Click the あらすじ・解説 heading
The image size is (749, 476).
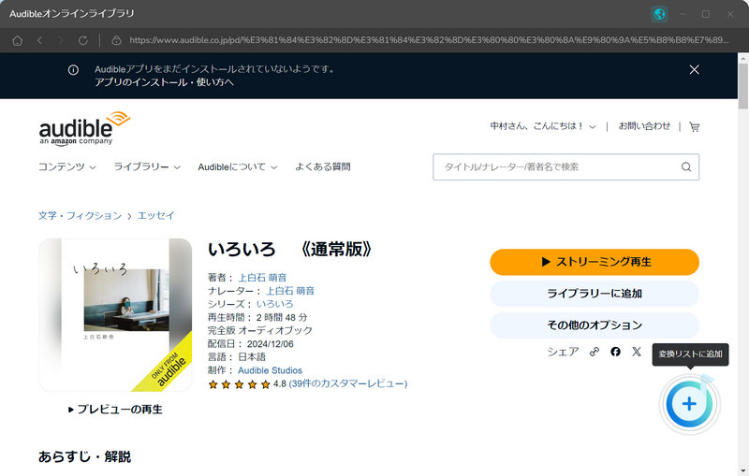(84, 456)
